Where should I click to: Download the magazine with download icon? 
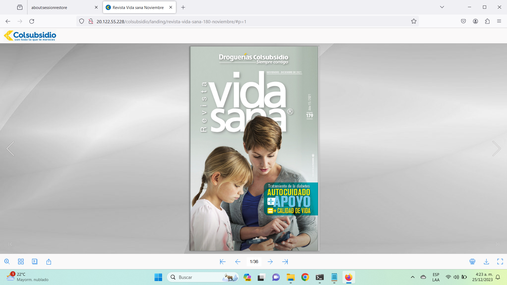tap(486, 262)
